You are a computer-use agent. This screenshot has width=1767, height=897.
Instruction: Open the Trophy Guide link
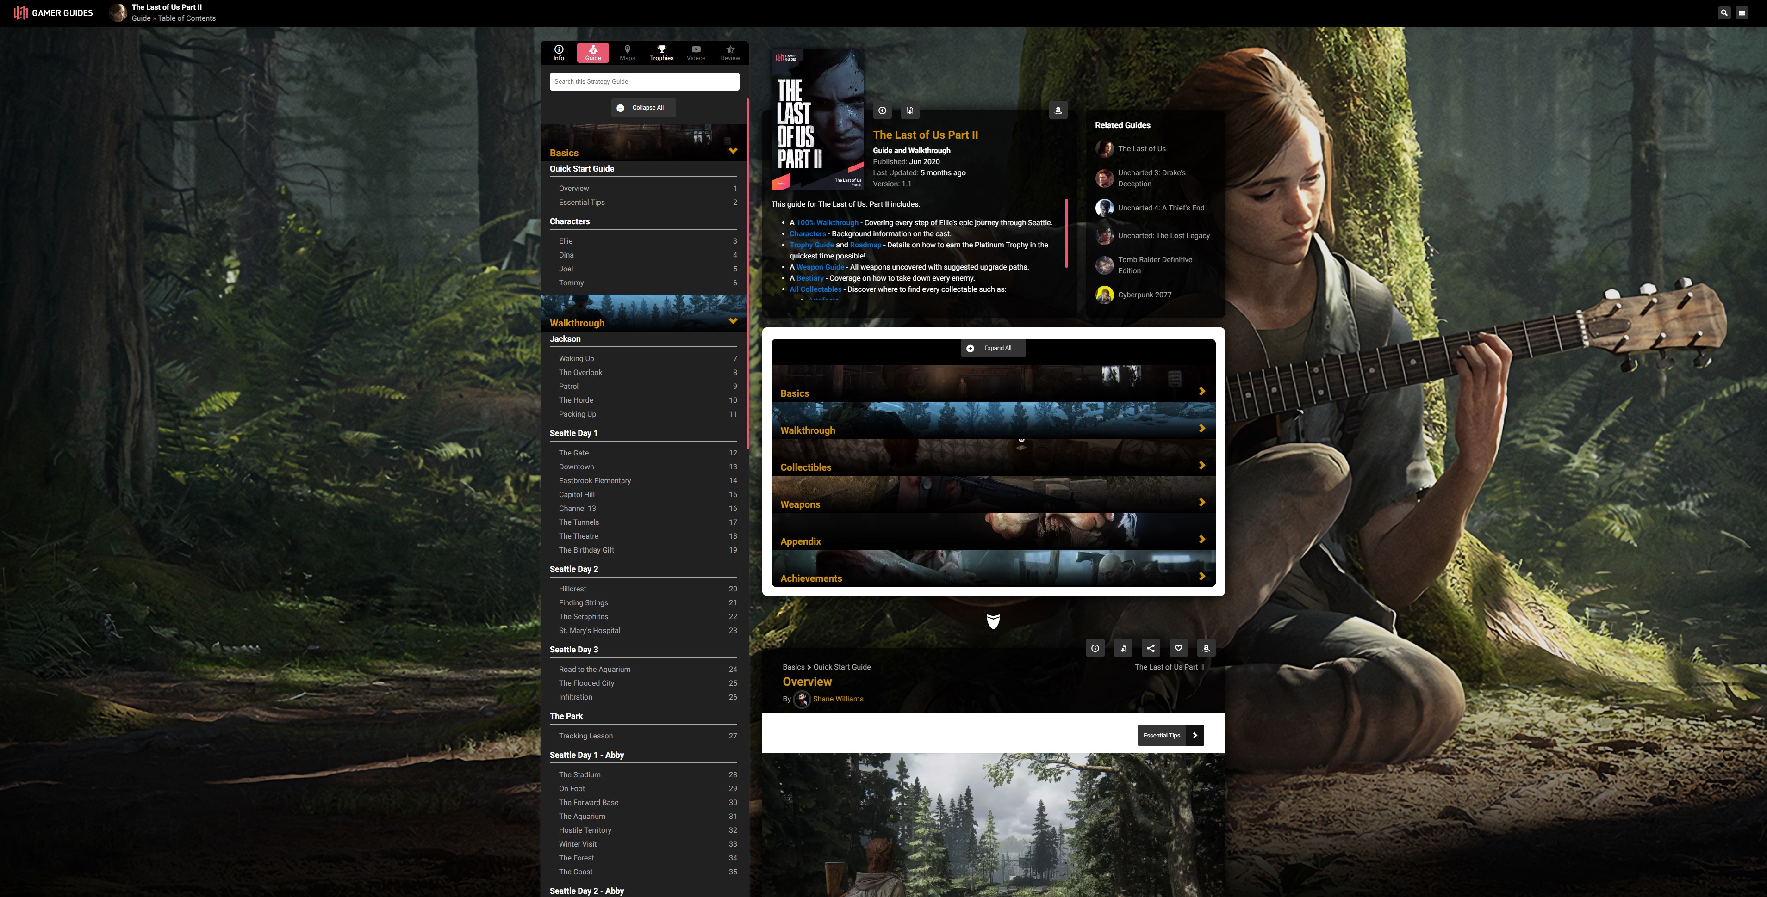811,245
